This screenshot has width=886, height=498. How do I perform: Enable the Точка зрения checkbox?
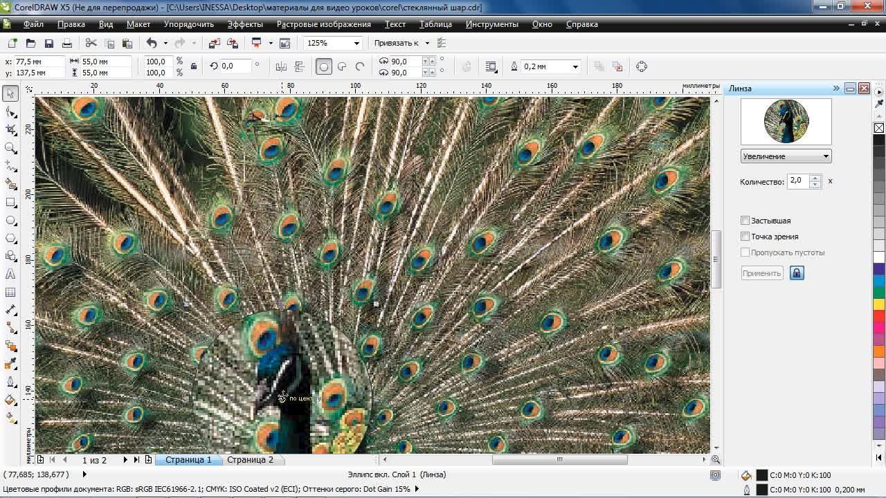pyautogui.click(x=745, y=237)
